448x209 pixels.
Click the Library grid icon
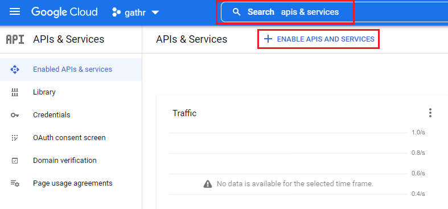(15, 92)
